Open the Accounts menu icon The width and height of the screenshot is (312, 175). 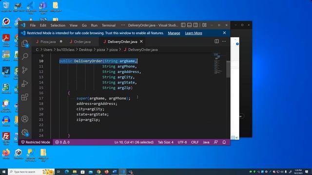25,119
